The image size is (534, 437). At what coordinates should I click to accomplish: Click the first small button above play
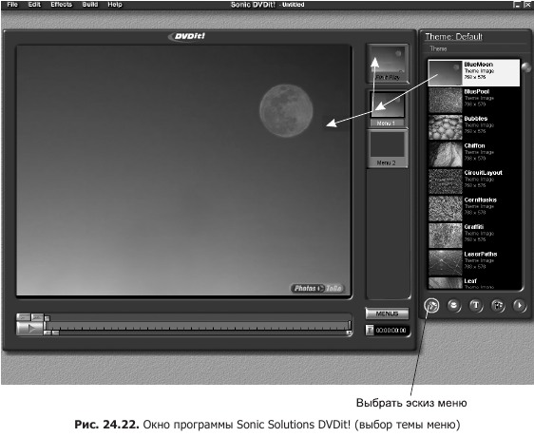click(24, 316)
